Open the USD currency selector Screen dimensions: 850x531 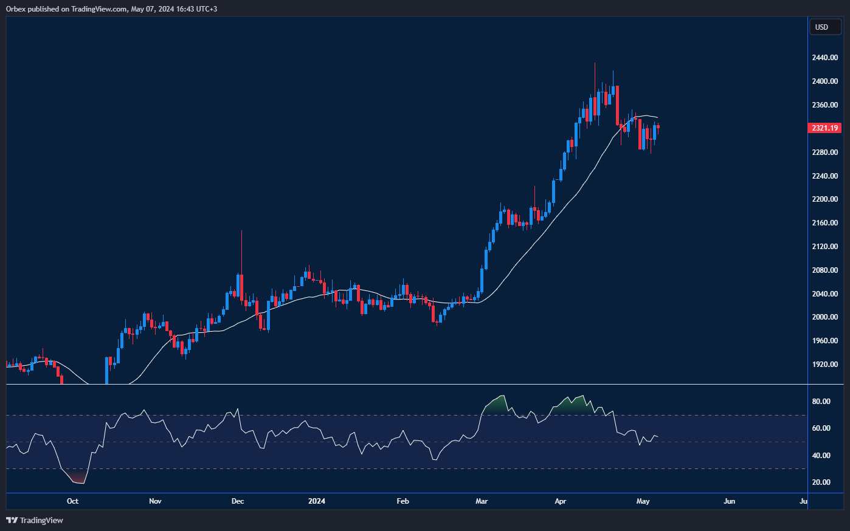click(x=825, y=27)
